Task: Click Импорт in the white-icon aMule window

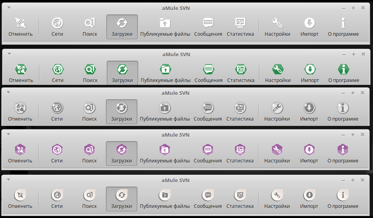Action: [x=309, y=27]
